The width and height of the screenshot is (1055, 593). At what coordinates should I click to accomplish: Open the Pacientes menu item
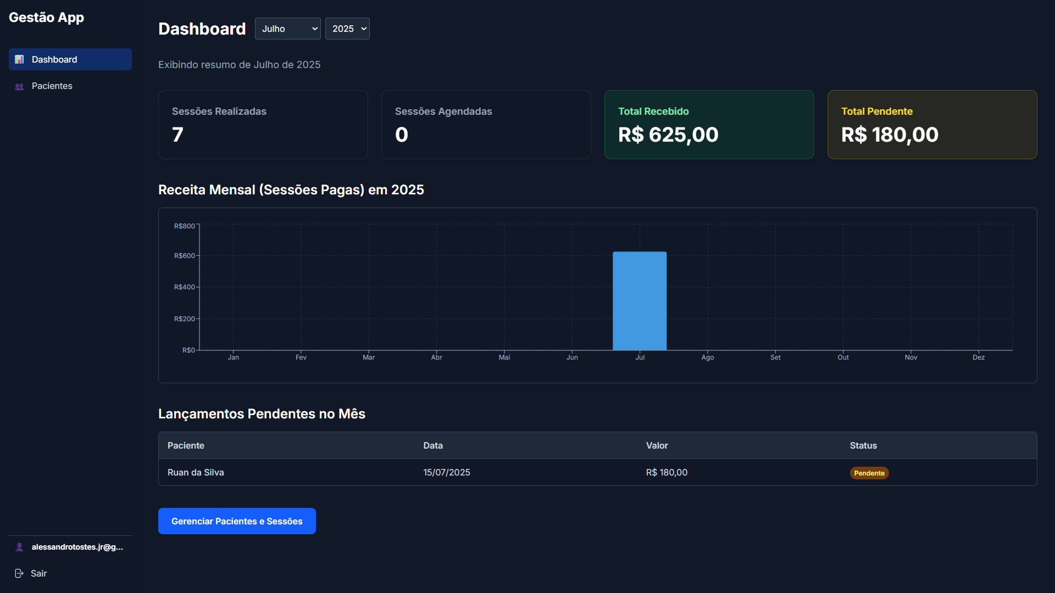click(52, 86)
